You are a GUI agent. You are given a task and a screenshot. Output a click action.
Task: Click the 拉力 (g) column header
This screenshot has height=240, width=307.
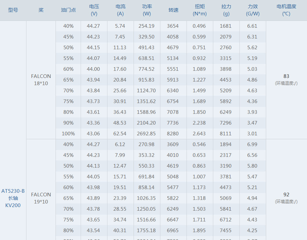tap(226, 10)
